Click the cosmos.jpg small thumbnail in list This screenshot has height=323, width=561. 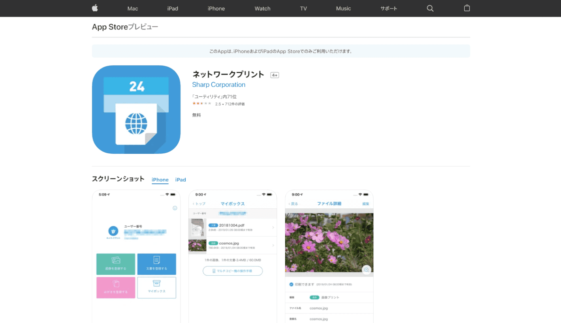pyautogui.click(x=198, y=245)
